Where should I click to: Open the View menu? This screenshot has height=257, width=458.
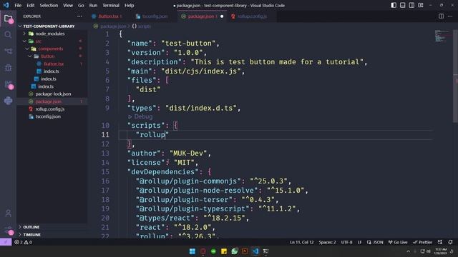pyautogui.click(x=68, y=5)
